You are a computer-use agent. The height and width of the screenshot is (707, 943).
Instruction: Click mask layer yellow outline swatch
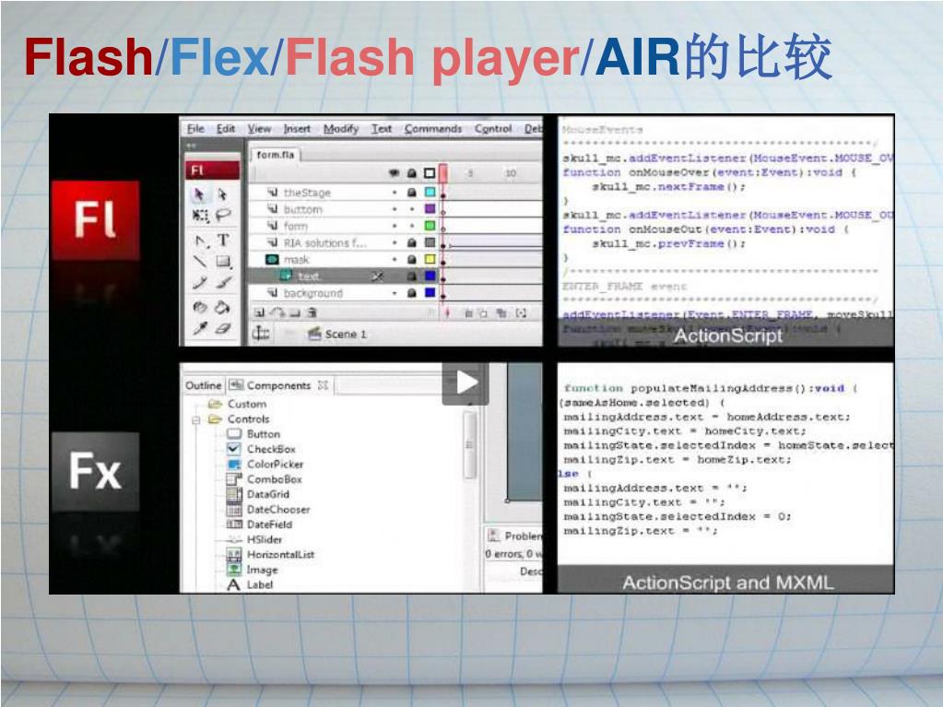430,259
